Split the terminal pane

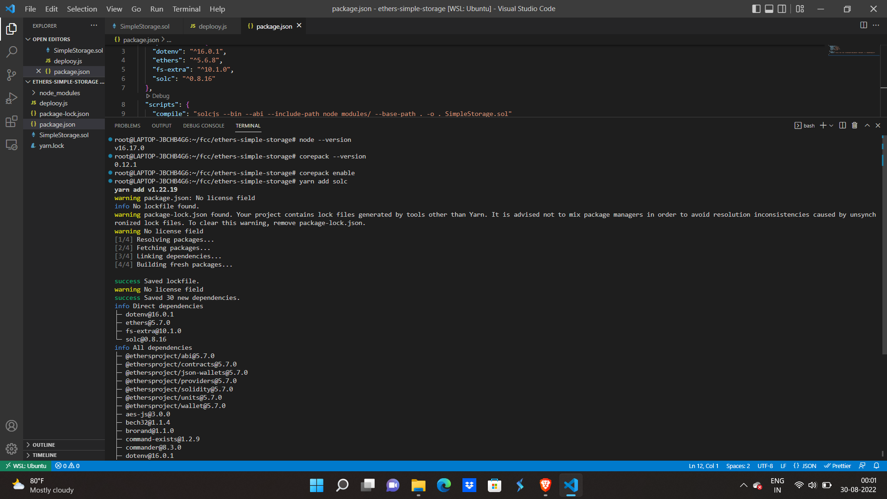843,126
